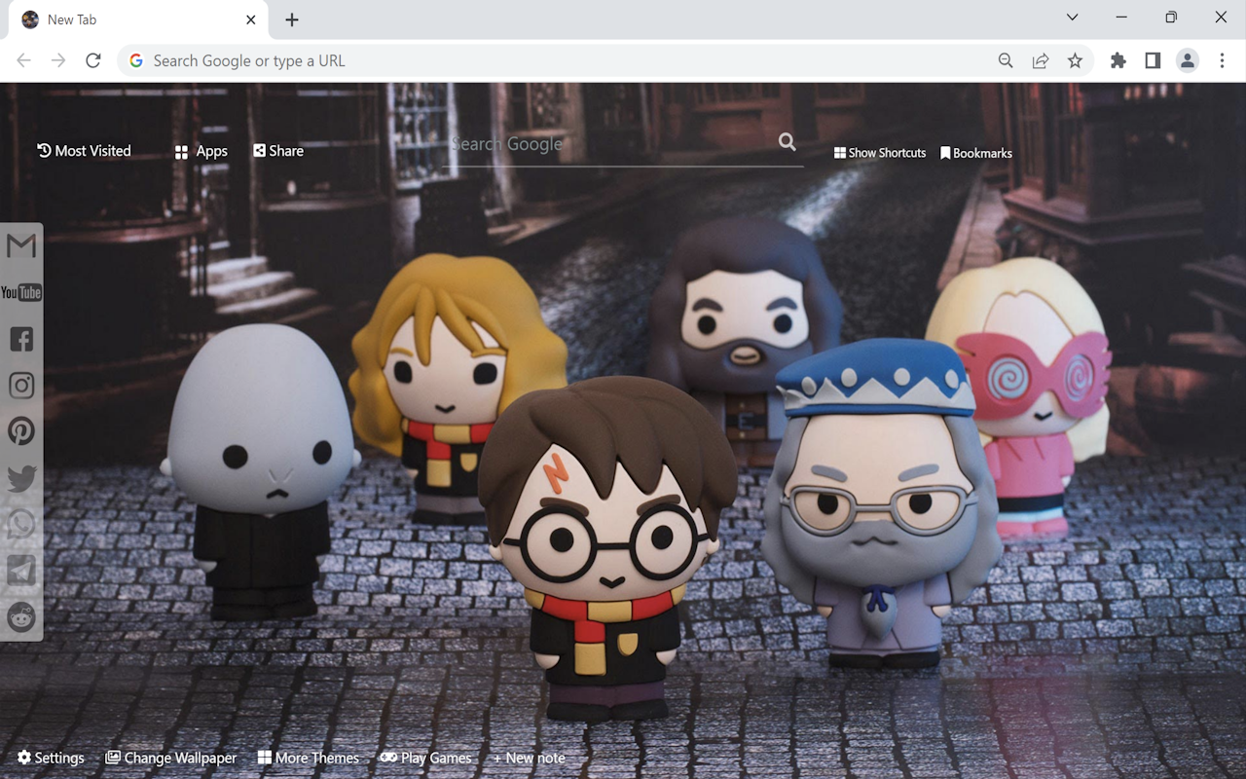Open the zoom magnifier in address bar
Image resolution: width=1246 pixels, height=779 pixels.
coord(1006,60)
